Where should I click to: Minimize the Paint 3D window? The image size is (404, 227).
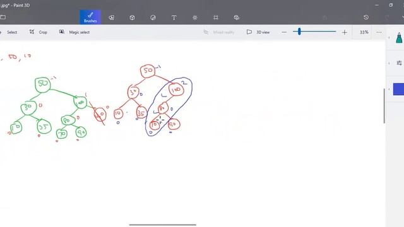pyautogui.click(x=377, y=5)
